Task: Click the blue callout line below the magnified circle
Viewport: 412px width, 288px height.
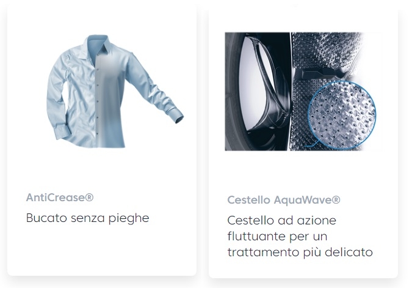Action: pos(313,144)
